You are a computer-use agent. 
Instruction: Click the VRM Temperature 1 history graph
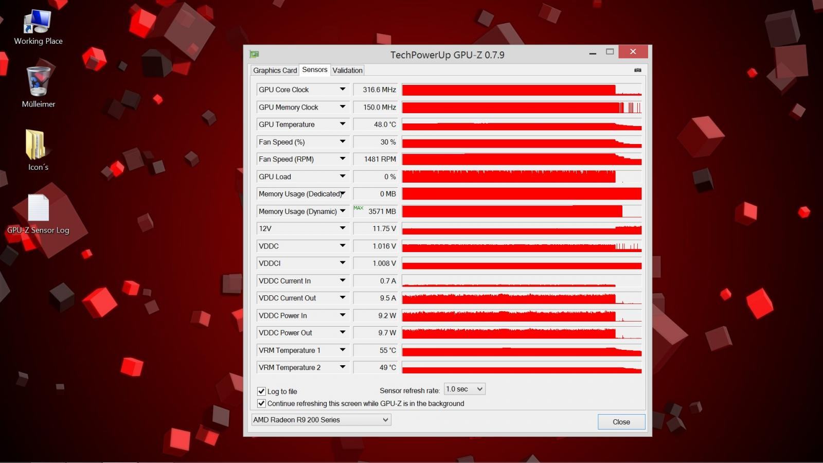coord(522,350)
